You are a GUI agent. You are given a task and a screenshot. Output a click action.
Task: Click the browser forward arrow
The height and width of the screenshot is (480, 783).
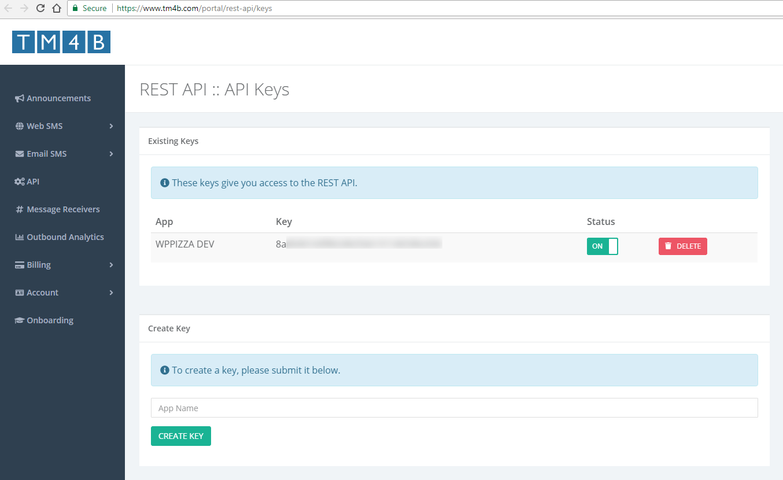coord(24,8)
